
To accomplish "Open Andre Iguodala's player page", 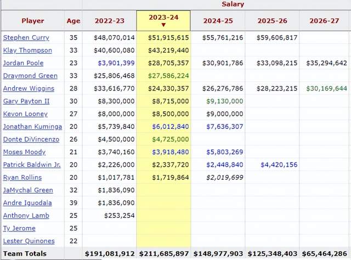I will coord(27,203).
